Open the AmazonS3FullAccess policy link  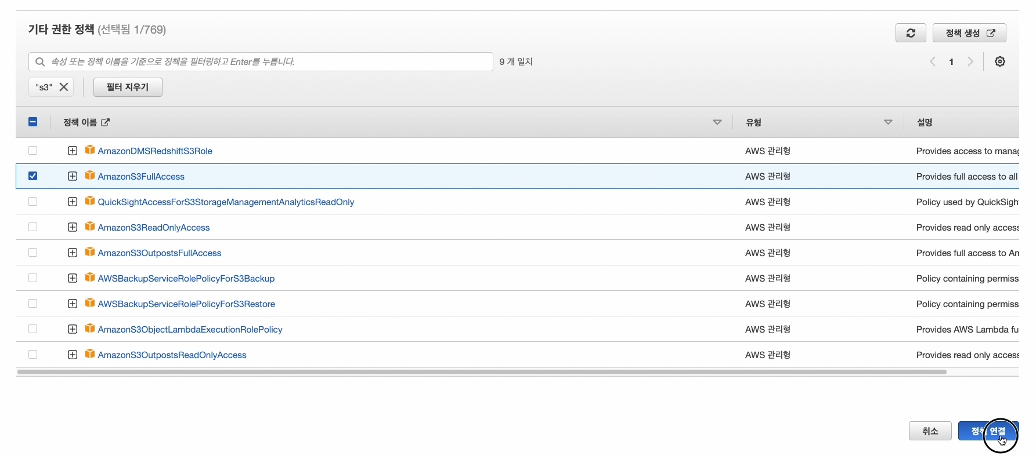141,177
